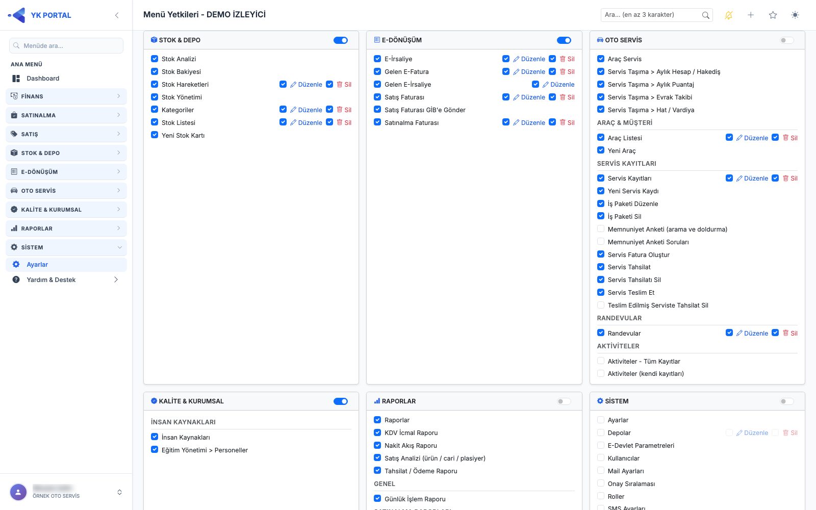Collapse the SİSTEM sidebar section
Screen dimensions: 816x510
tap(66, 247)
